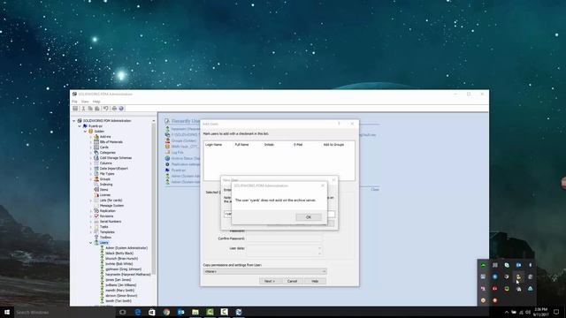Click Help button in the Add Users dialog
566x318 pixels.
click(x=315, y=281)
